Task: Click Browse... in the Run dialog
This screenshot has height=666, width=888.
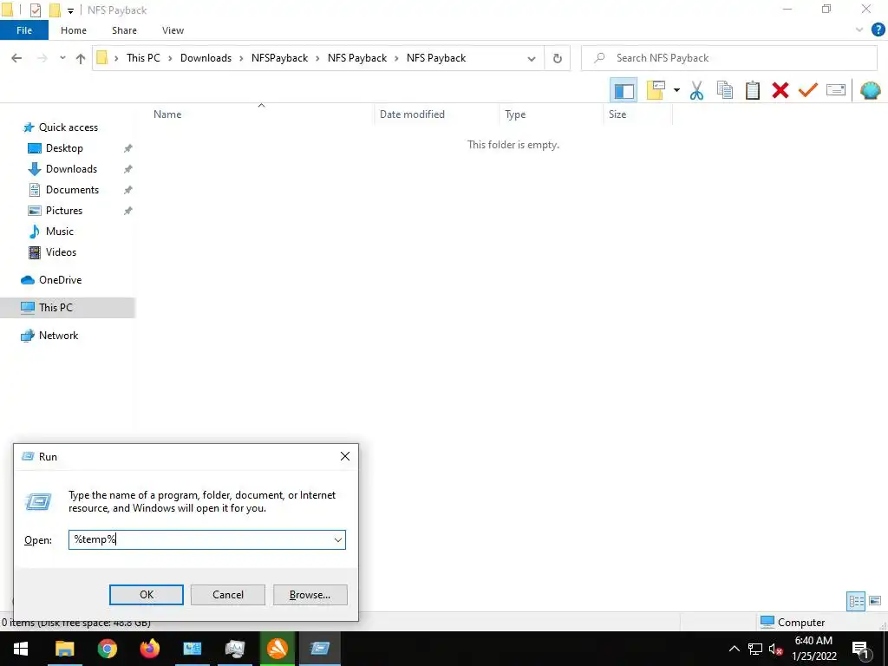Action: pos(310,595)
